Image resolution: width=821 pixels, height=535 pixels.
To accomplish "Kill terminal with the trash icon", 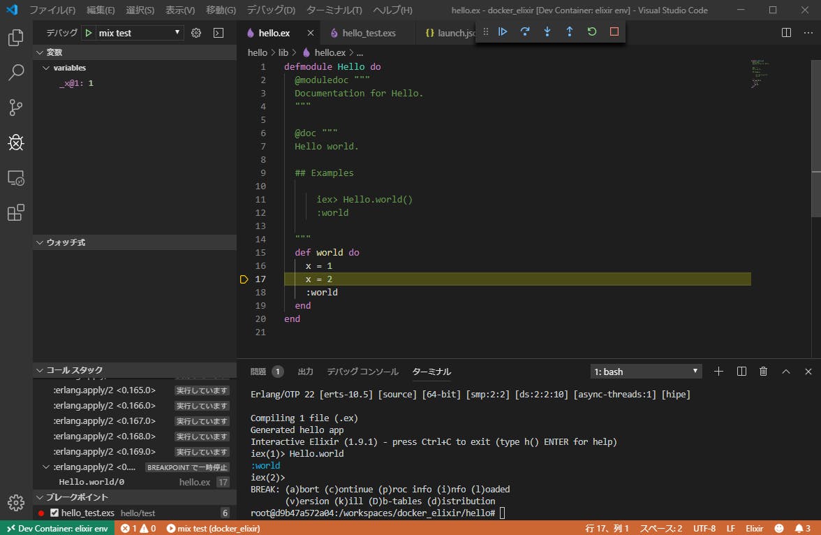I will tap(764, 372).
